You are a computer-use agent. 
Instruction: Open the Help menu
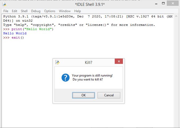78,11
